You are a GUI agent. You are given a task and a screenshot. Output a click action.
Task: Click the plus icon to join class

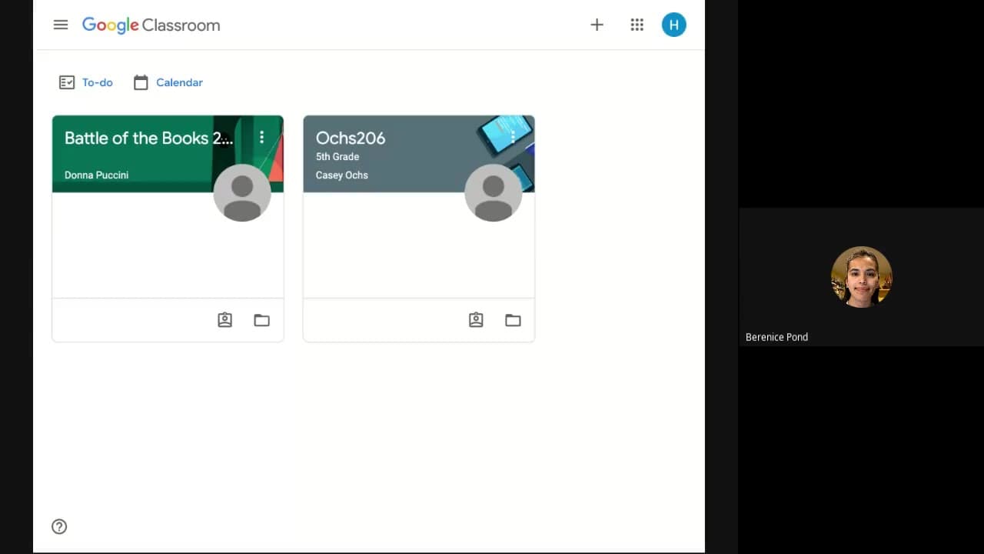coord(597,25)
